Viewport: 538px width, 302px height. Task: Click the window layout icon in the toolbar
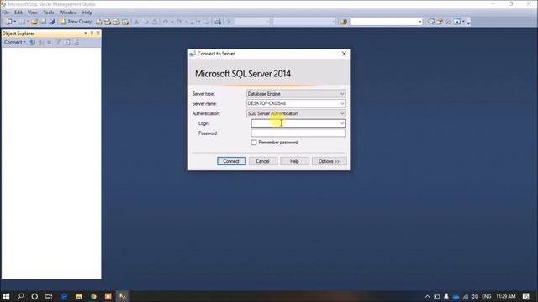[457, 22]
